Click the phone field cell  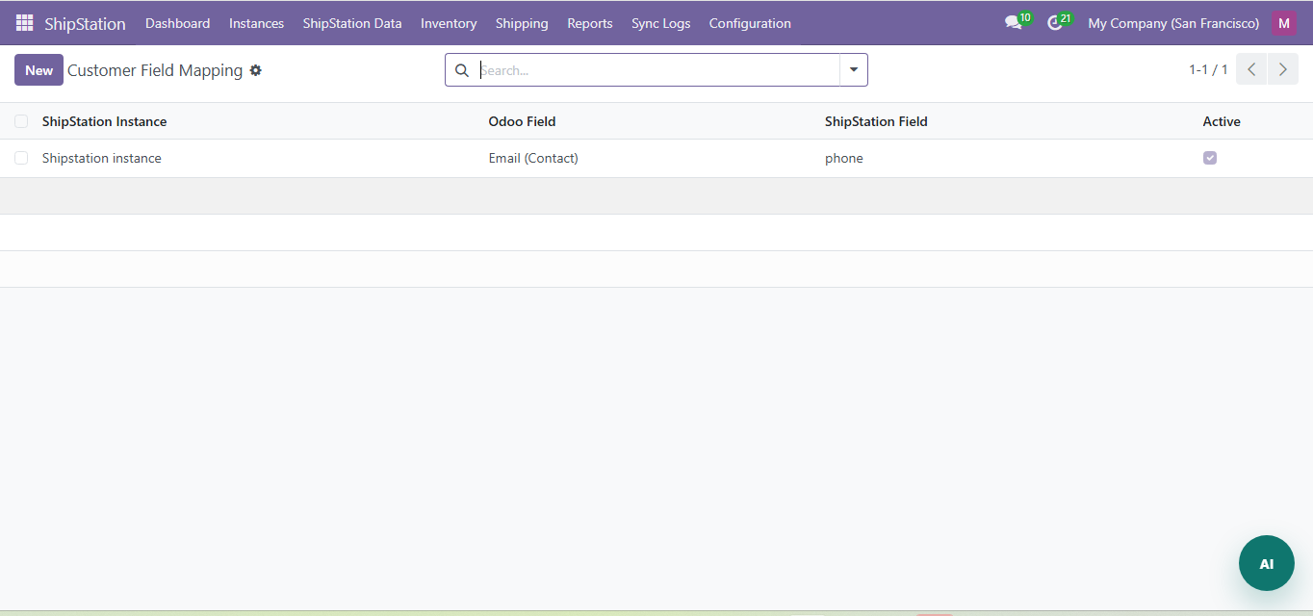coord(844,158)
